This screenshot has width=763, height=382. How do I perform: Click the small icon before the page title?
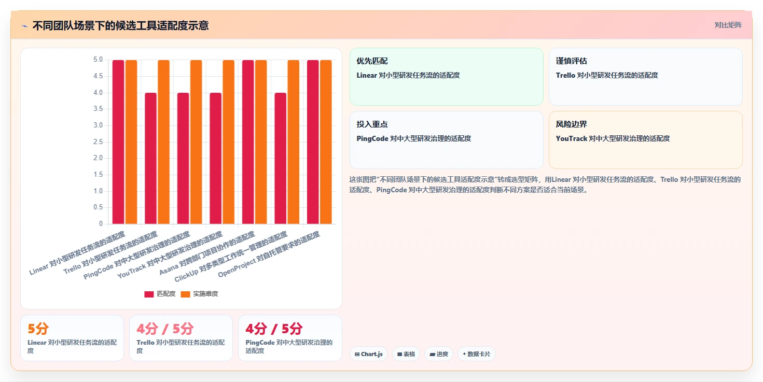point(24,26)
